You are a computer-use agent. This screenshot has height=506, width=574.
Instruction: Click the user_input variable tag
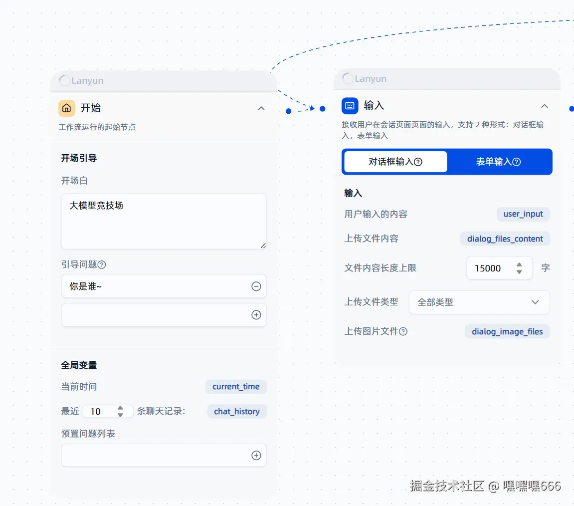pyautogui.click(x=523, y=214)
